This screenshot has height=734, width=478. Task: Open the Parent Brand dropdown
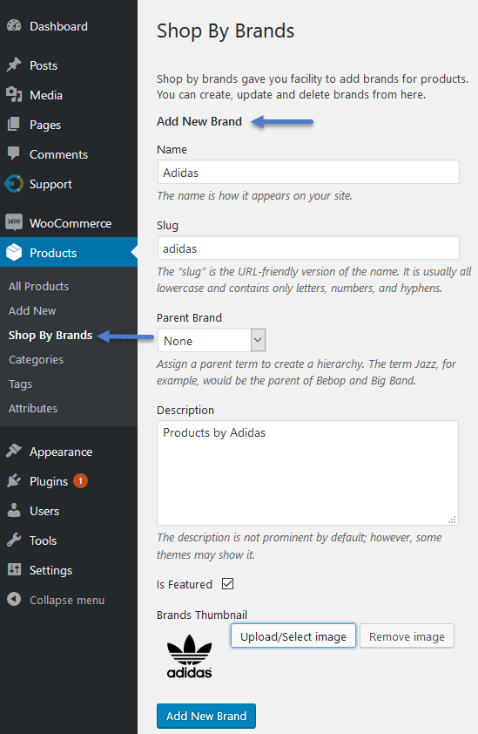pos(212,340)
